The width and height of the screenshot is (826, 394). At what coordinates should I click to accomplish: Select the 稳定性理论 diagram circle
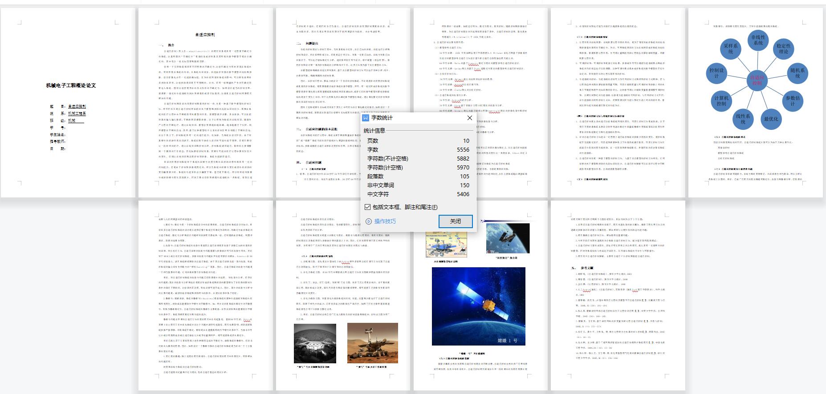coord(783,49)
